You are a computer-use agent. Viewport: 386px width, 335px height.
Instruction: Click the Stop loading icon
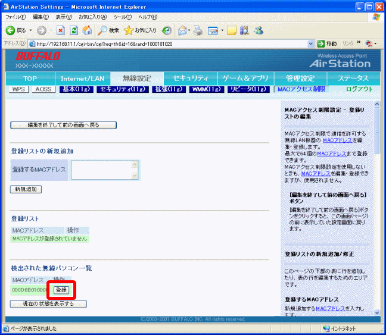(61, 30)
